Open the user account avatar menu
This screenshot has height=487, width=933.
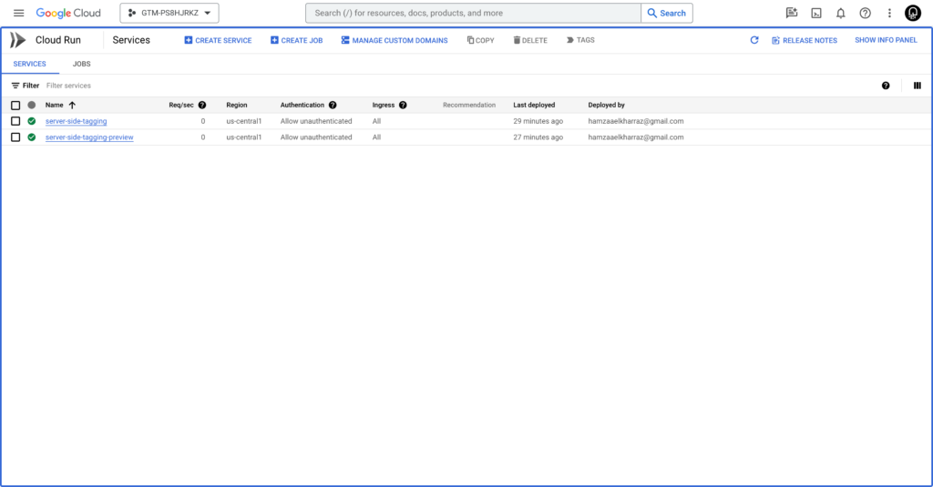tap(913, 13)
